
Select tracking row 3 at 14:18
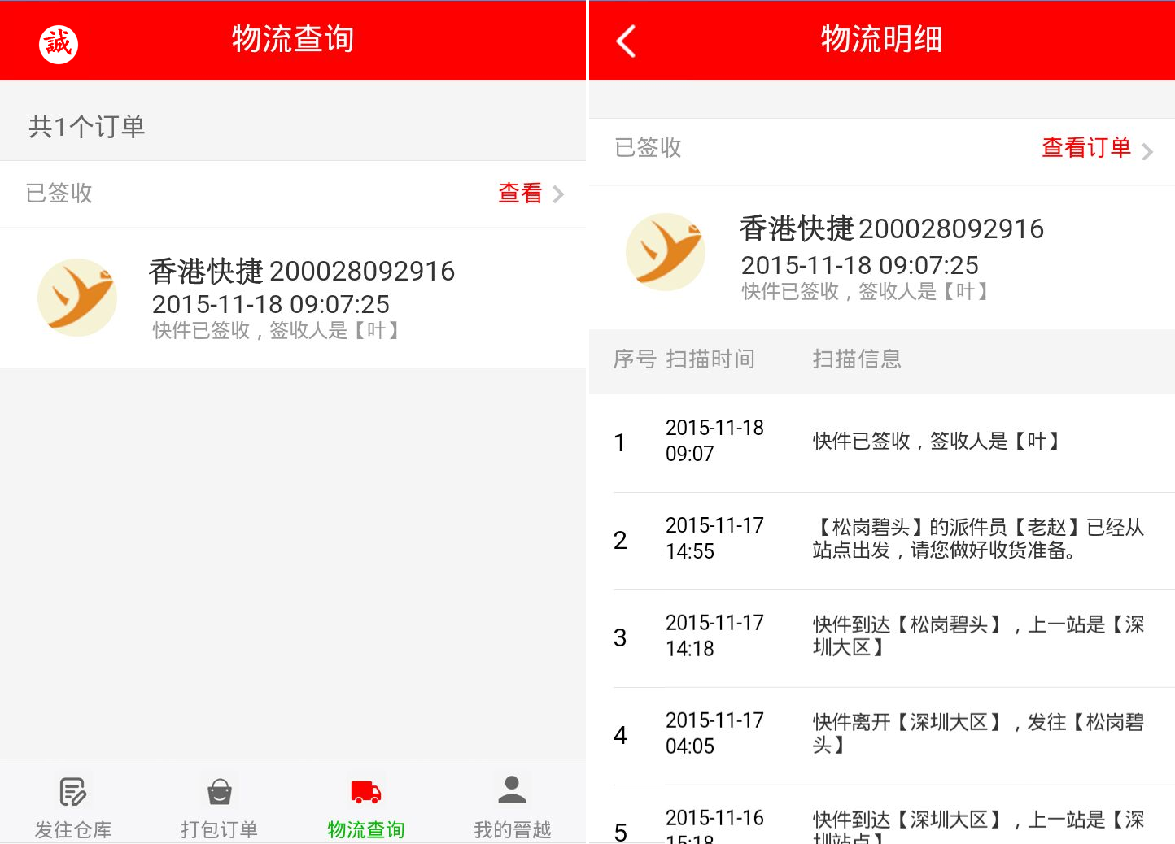point(882,637)
